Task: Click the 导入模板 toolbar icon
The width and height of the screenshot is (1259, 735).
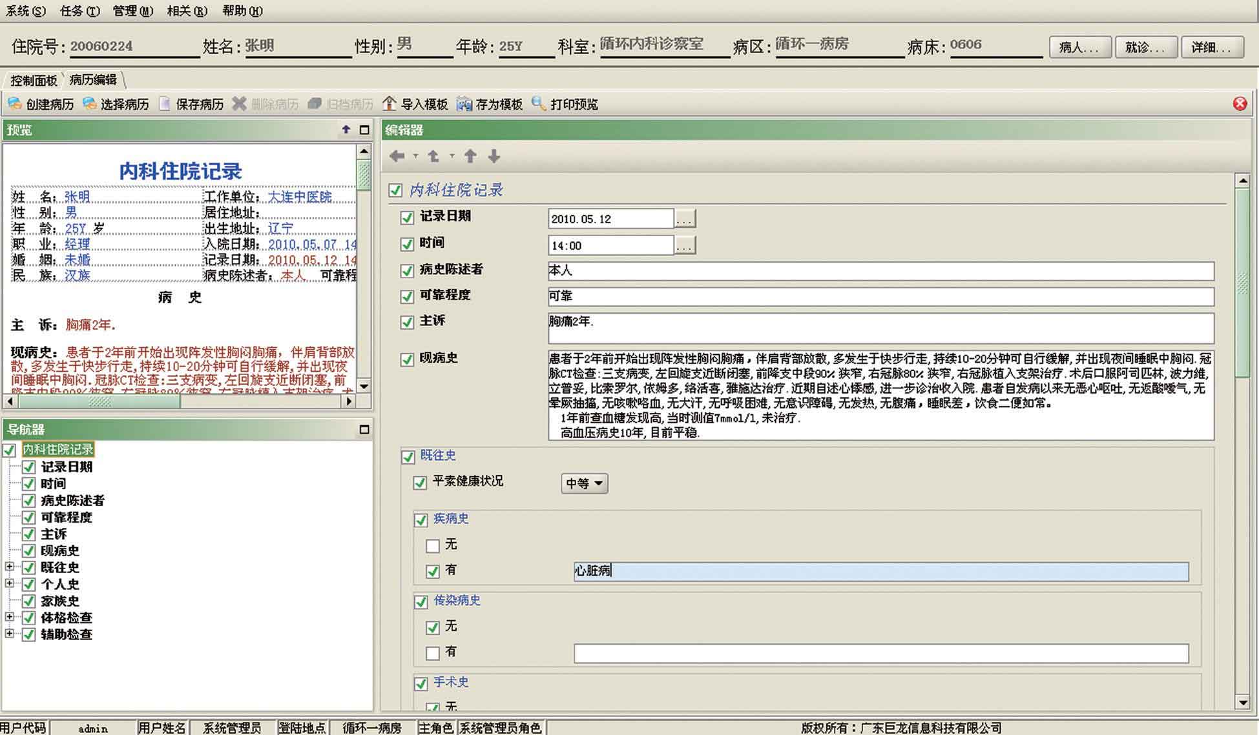Action: point(390,104)
